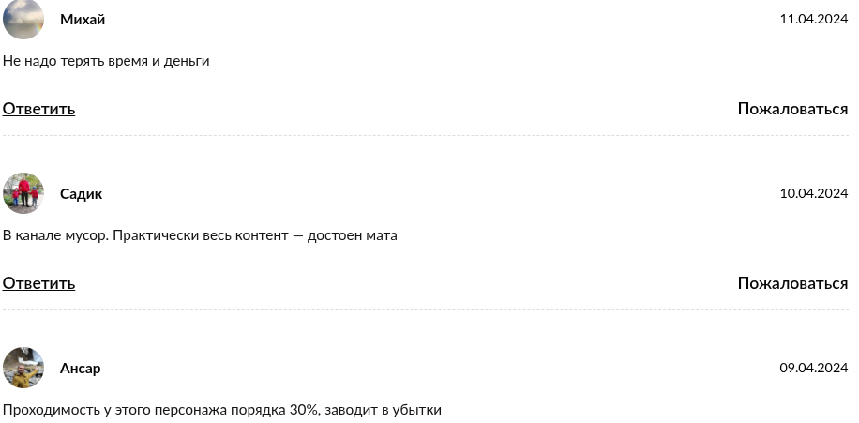Click the dashed divider below Михай's comment
Screen dimensions: 859x423
tap(426, 136)
